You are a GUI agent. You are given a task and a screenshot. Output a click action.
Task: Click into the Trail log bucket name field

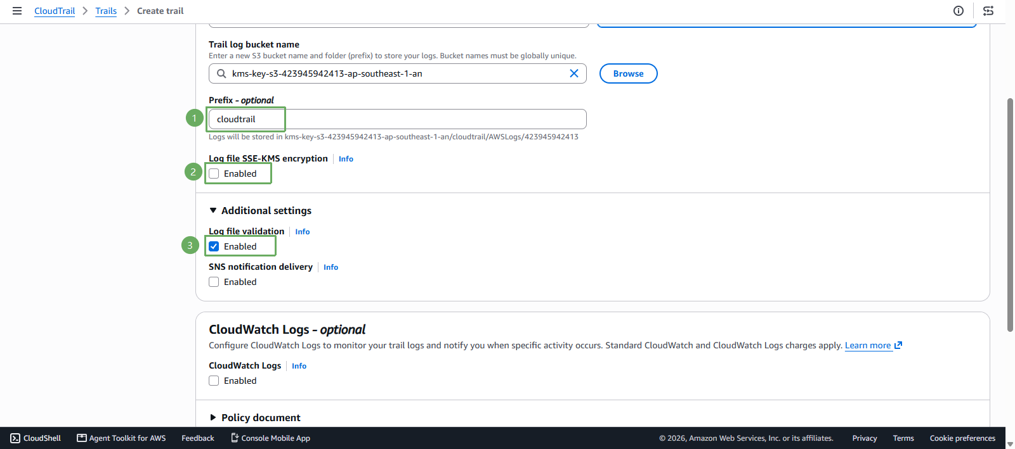pyautogui.click(x=398, y=73)
